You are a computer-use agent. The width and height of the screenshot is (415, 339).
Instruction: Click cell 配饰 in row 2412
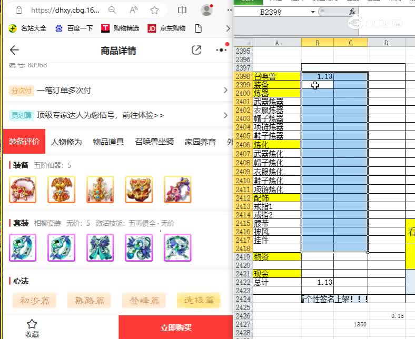coord(277,198)
